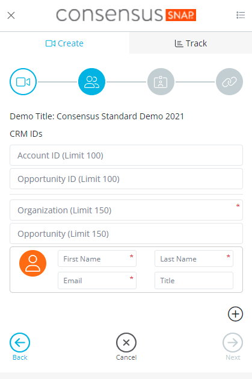
Task: Cancel the demo creation
Action: pos(126,346)
